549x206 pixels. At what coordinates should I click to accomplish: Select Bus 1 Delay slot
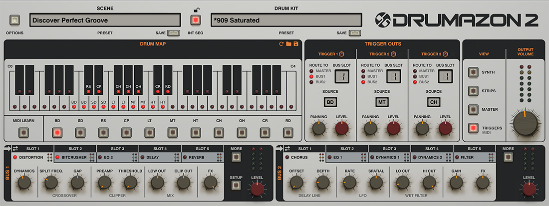[x=160, y=158]
